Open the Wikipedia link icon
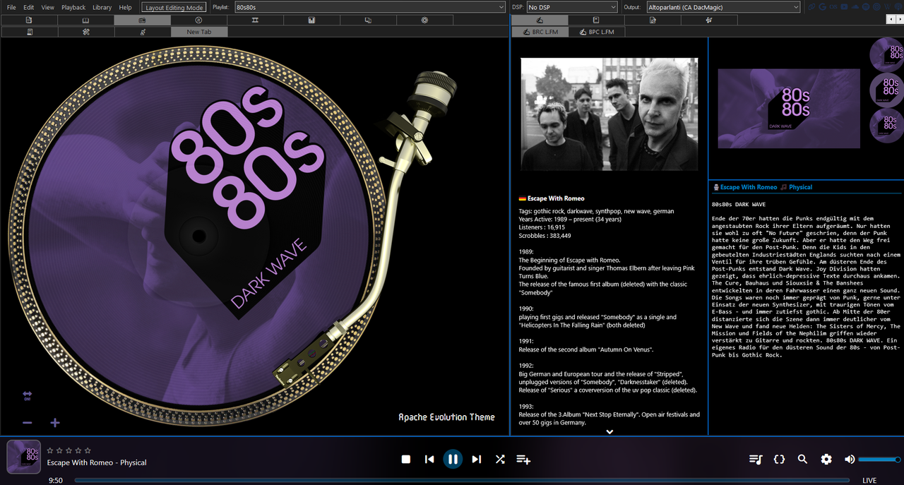904x485 pixels. tap(888, 7)
